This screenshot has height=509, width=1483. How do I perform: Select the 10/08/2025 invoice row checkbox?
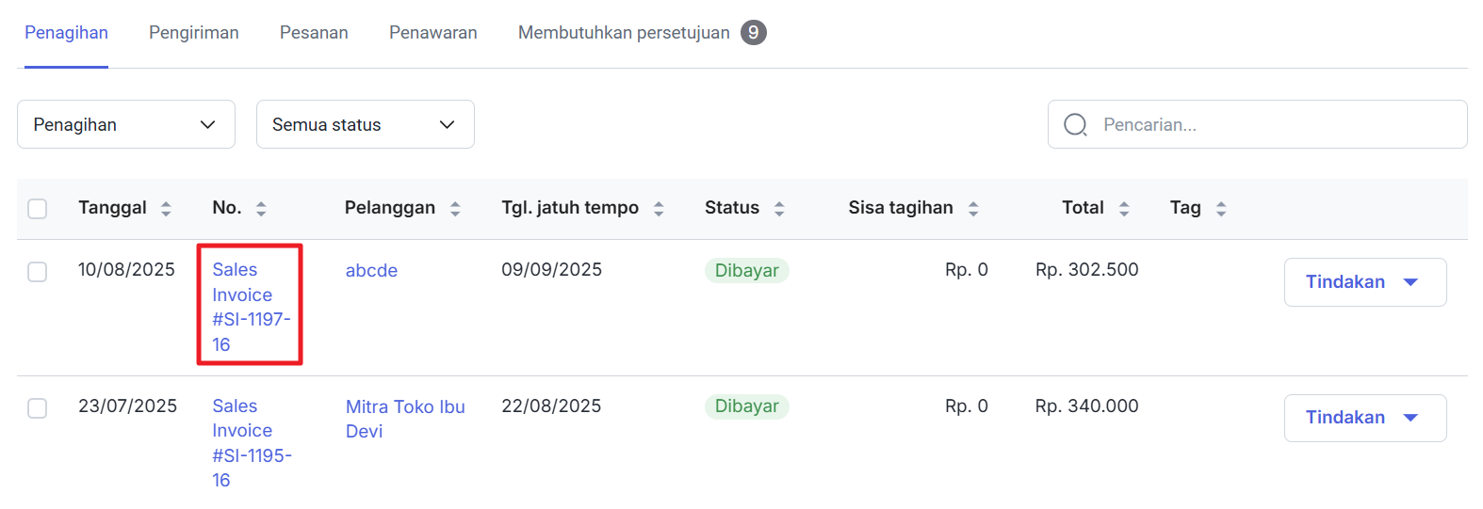coord(38,272)
